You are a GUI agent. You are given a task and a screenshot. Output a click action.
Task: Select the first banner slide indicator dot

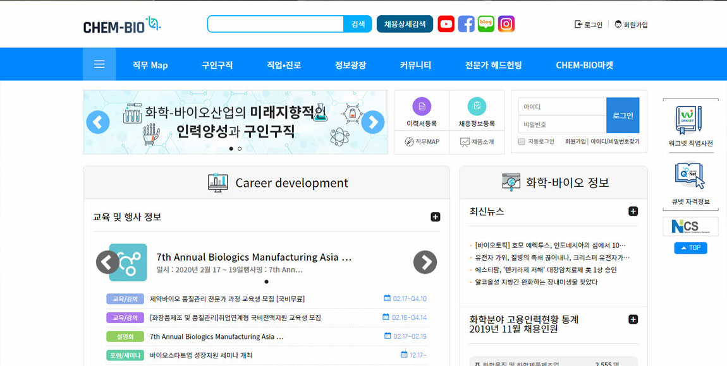(x=231, y=148)
